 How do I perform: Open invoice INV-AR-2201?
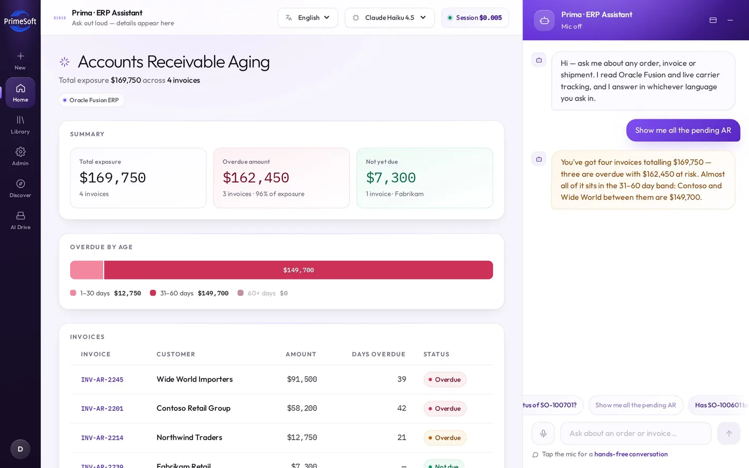pos(102,409)
